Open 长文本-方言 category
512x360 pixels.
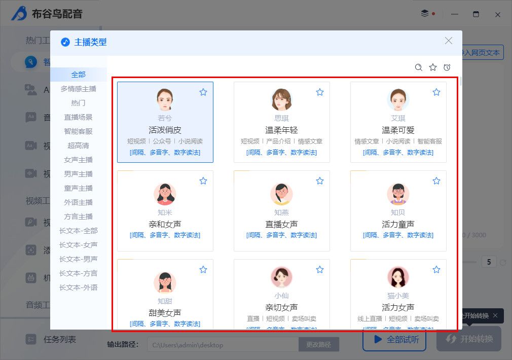[x=79, y=273]
